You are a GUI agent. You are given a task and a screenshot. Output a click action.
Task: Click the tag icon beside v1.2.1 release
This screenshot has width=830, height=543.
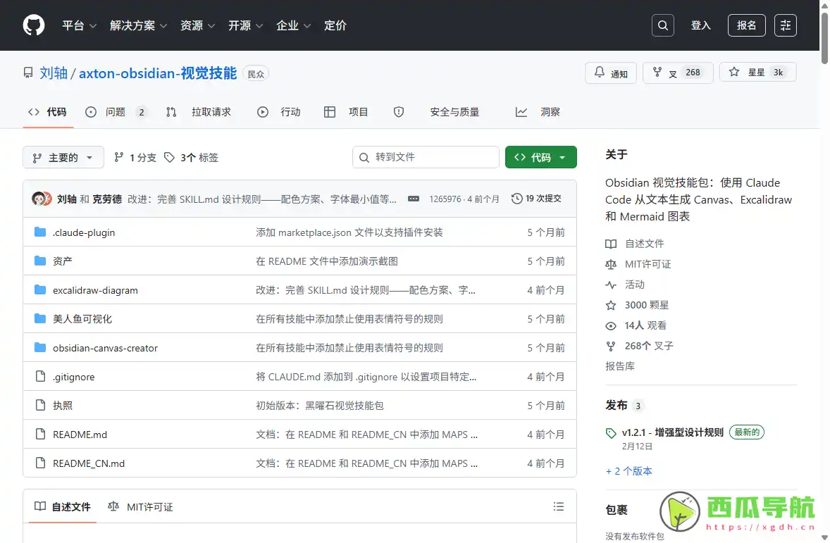(611, 433)
